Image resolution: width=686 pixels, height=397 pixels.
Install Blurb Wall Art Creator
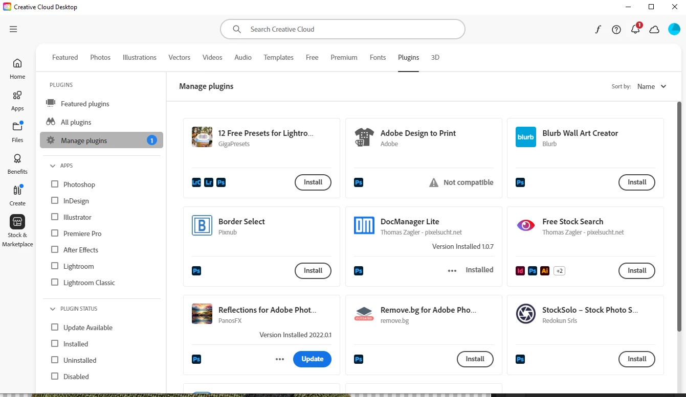point(637,182)
